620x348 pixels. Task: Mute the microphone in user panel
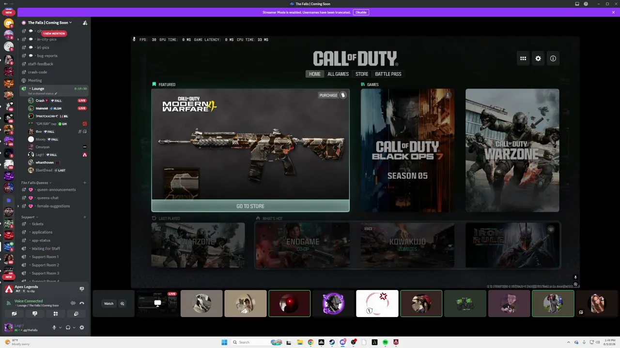coord(54,328)
